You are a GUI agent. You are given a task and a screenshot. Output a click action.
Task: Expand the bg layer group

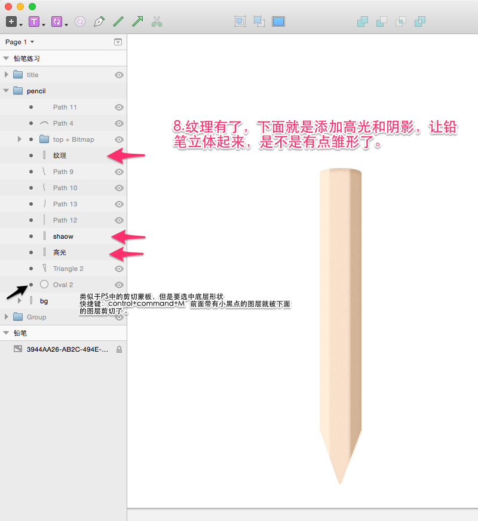pos(19,301)
